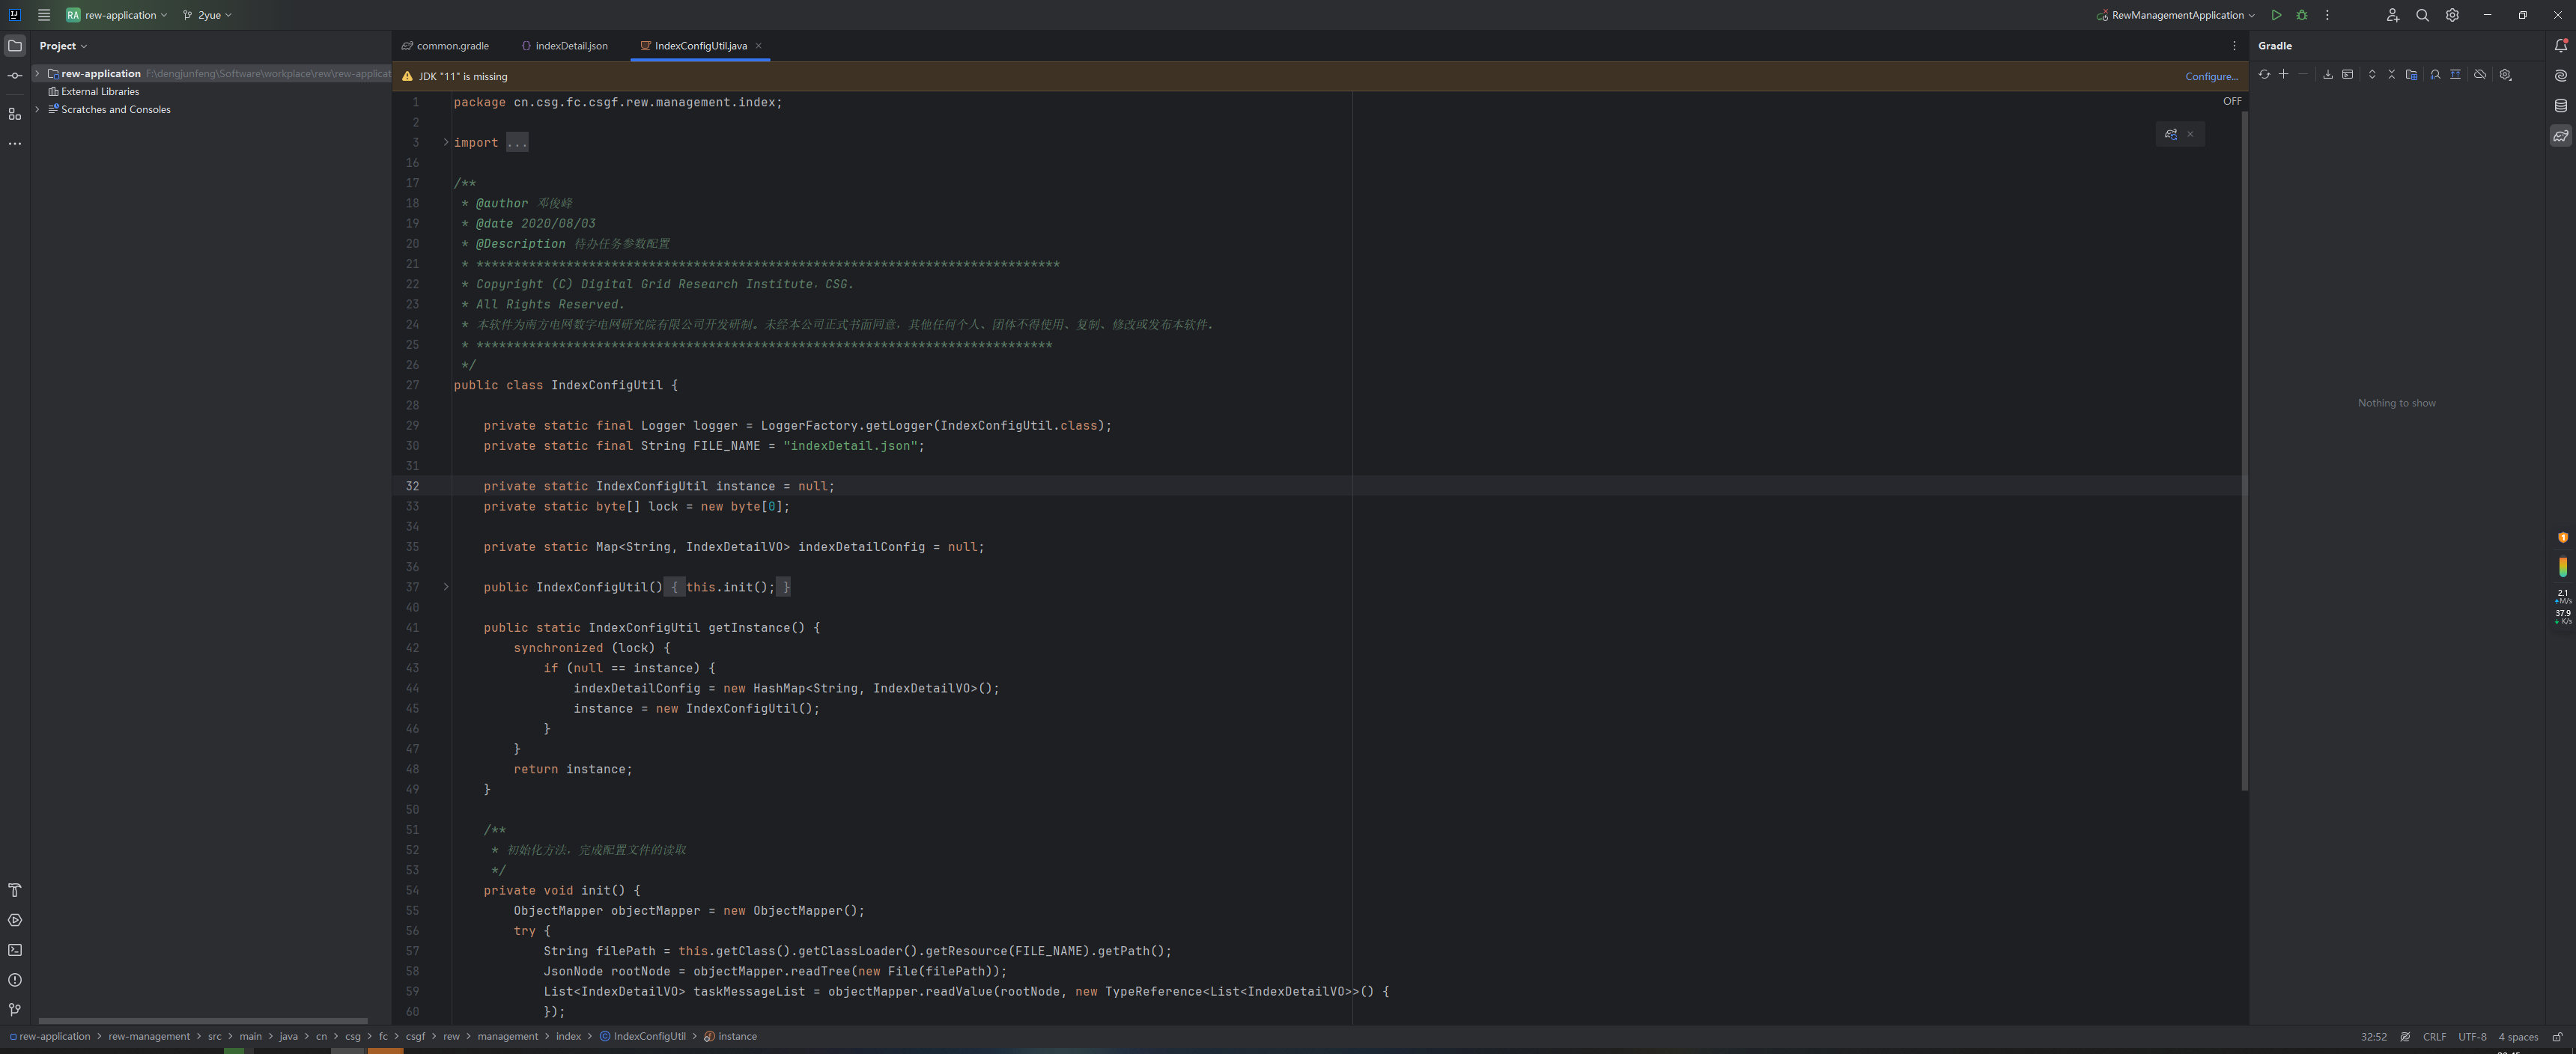Open More Actions next to Debug button

coord(2327,15)
